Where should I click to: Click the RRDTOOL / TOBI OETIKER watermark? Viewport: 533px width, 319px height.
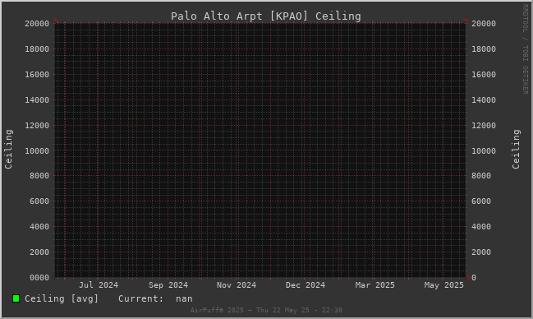pyautogui.click(x=525, y=49)
